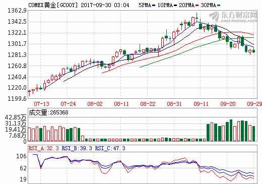Click the 1301.7 price axis label
The image size is (262, 184).
pos(17,44)
